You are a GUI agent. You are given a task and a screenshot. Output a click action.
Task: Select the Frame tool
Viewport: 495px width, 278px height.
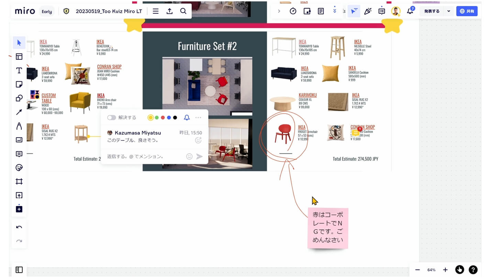tap(19, 181)
